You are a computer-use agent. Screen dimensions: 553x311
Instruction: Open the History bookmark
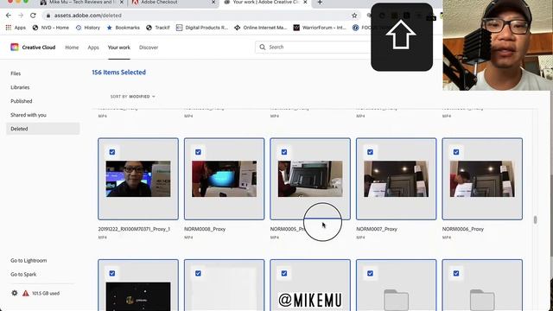click(x=88, y=28)
